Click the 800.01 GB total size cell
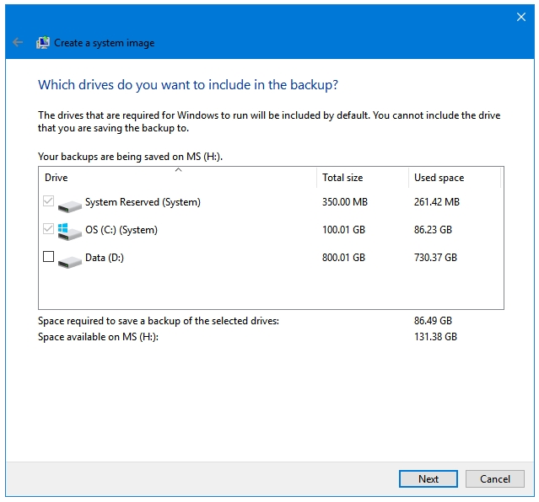 click(343, 258)
